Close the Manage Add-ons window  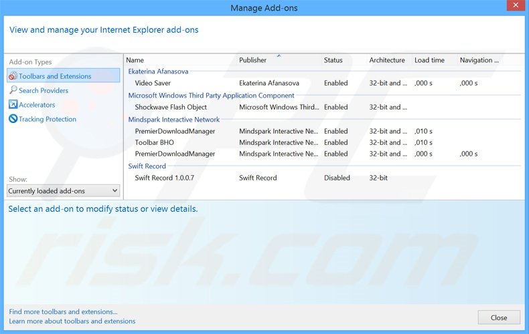coord(516,5)
